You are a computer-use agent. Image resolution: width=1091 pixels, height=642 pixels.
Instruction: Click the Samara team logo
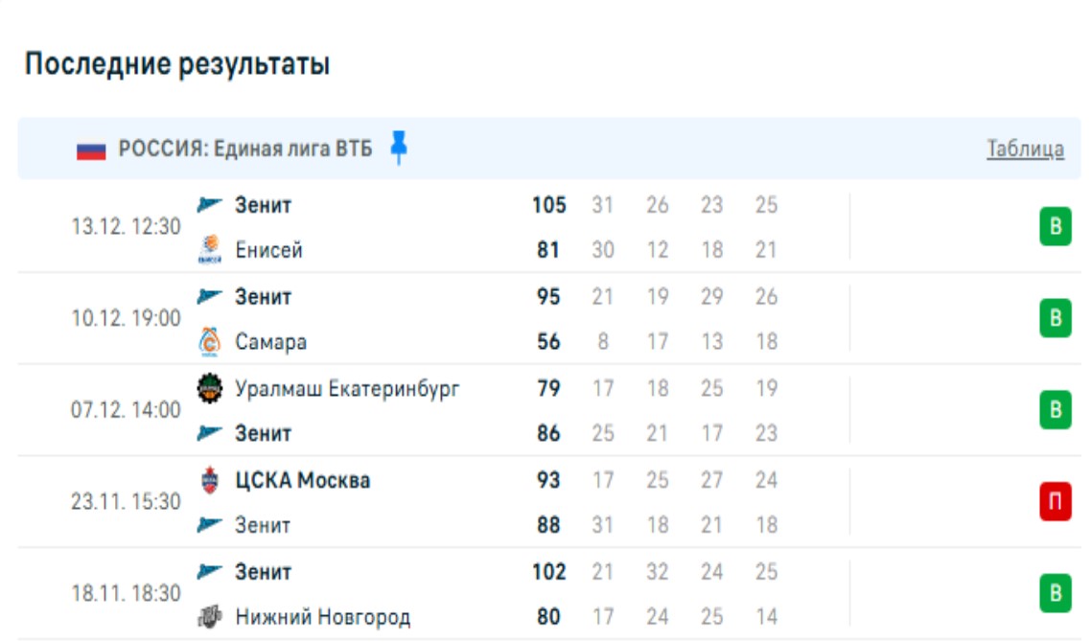point(210,342)
